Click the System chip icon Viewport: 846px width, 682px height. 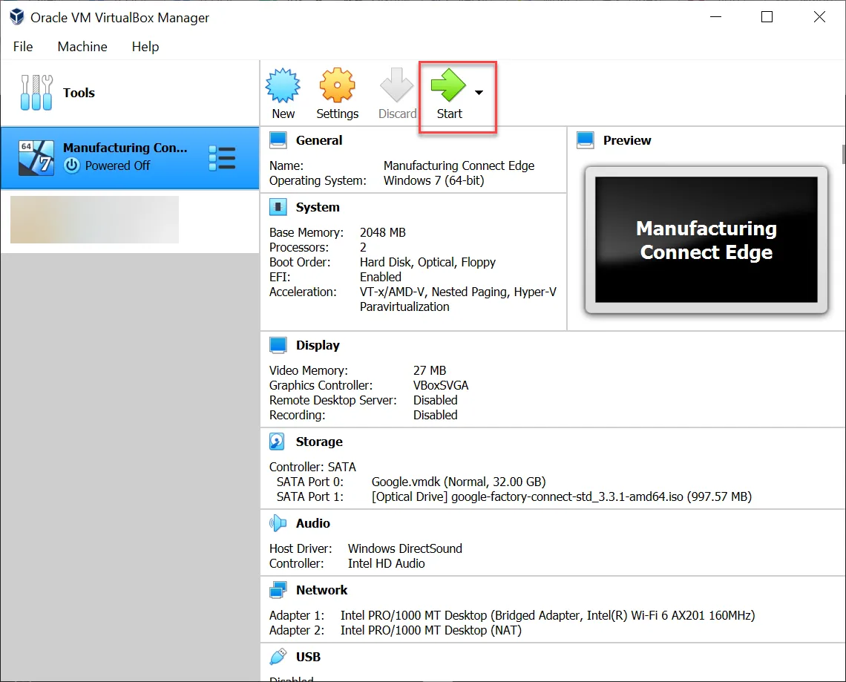[x=278, y=207]
